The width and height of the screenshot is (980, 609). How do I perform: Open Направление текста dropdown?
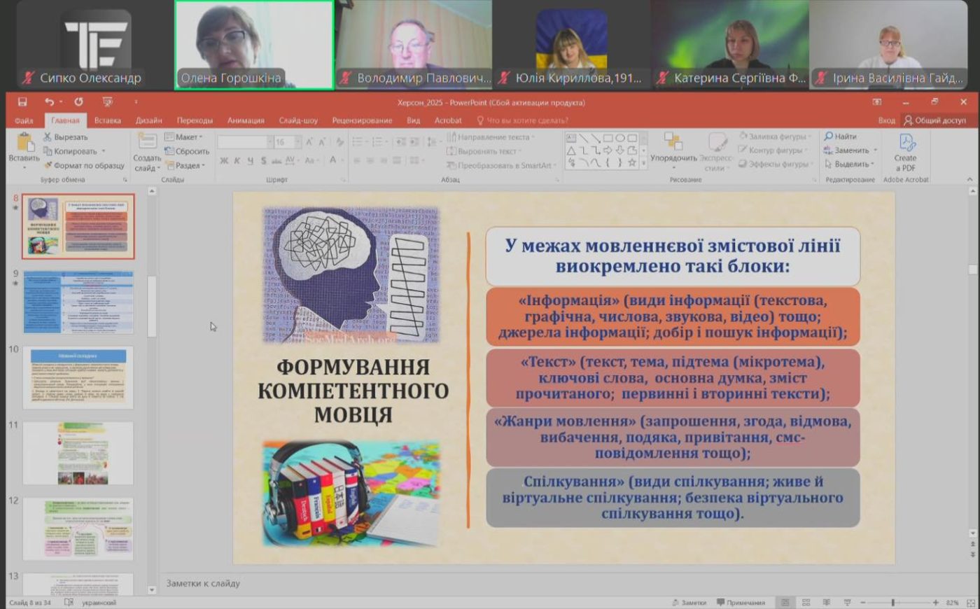coord(490,137)
